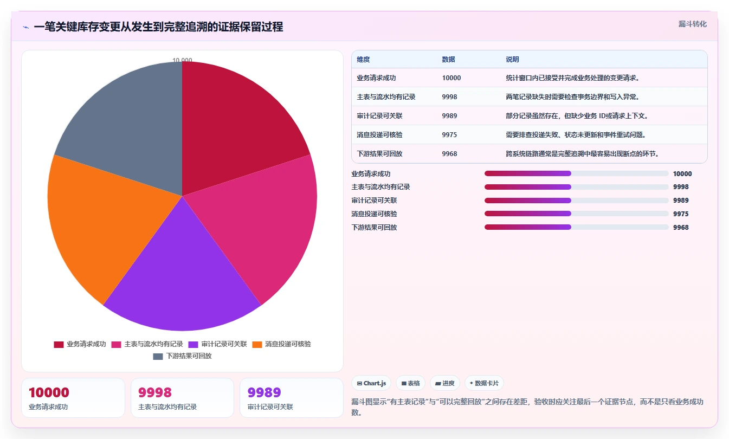Click the description starting 部分记录虽然存在
729x439 pixels.
(577, 116)
